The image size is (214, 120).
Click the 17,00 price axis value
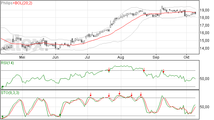[x=204, y=25]
